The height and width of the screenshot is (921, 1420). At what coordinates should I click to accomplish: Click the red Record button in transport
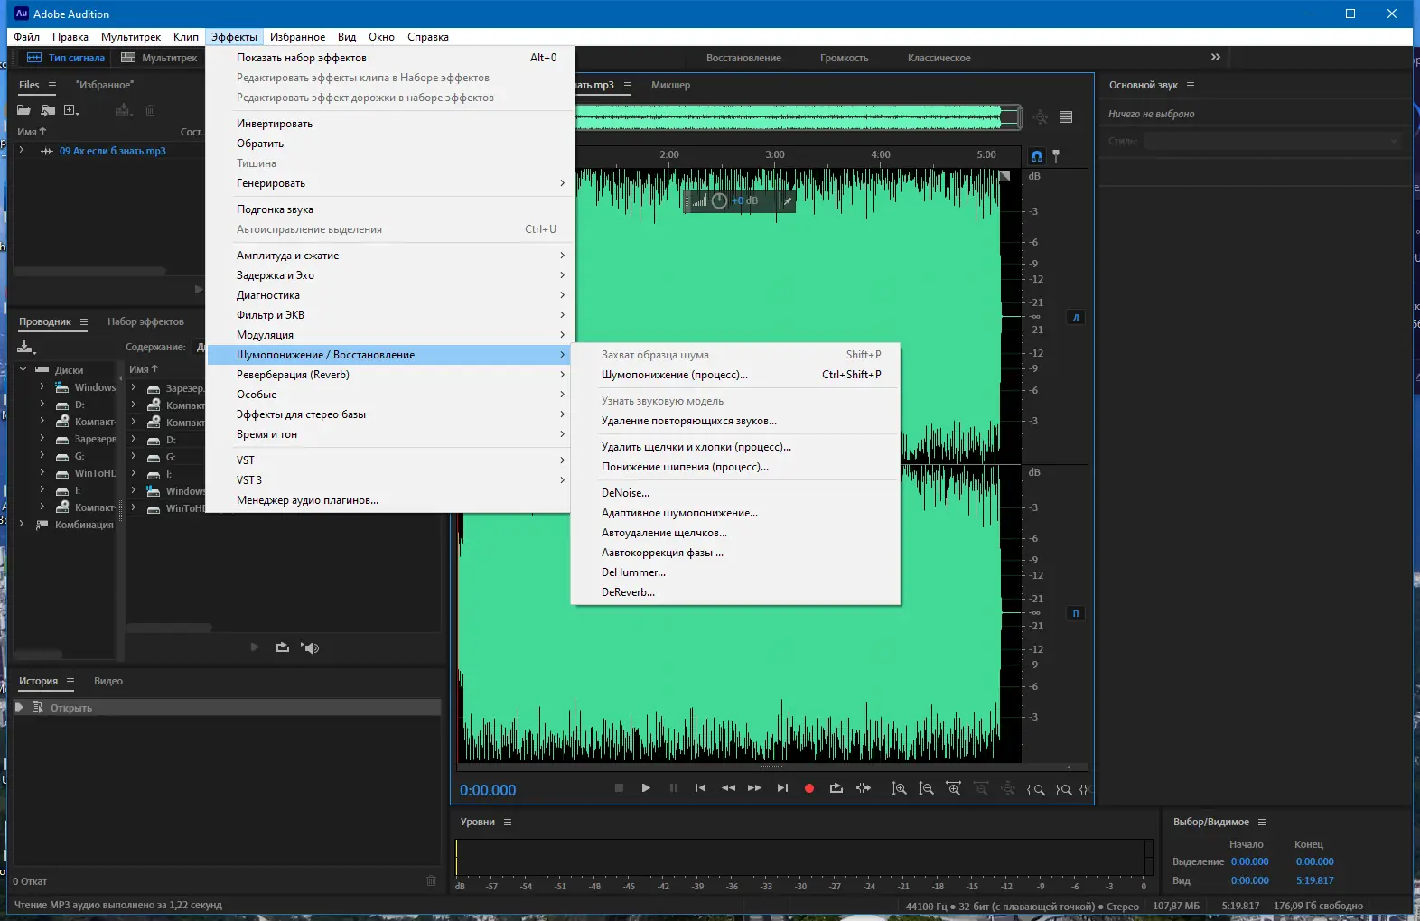tap(809, 788)
